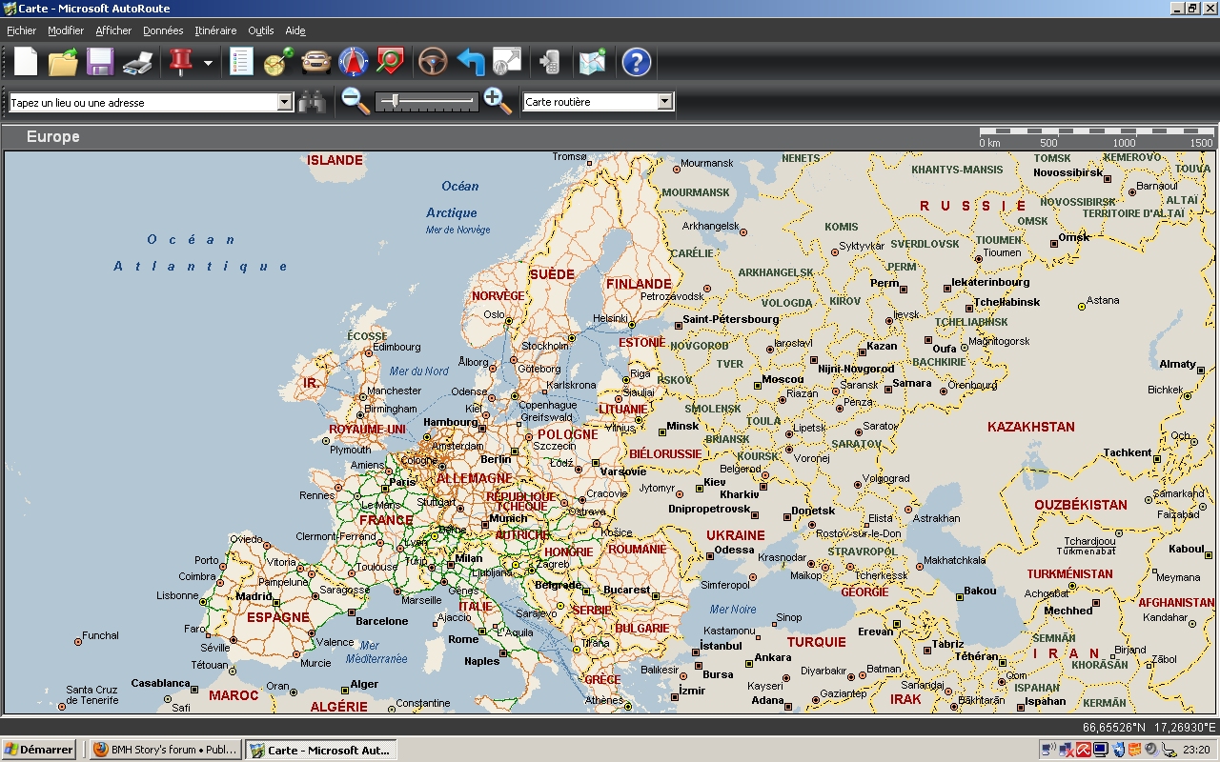Viewport: 1220px width, 762px height.
Task: Click the blue help question mark icon
Action: tap(636, 63)
